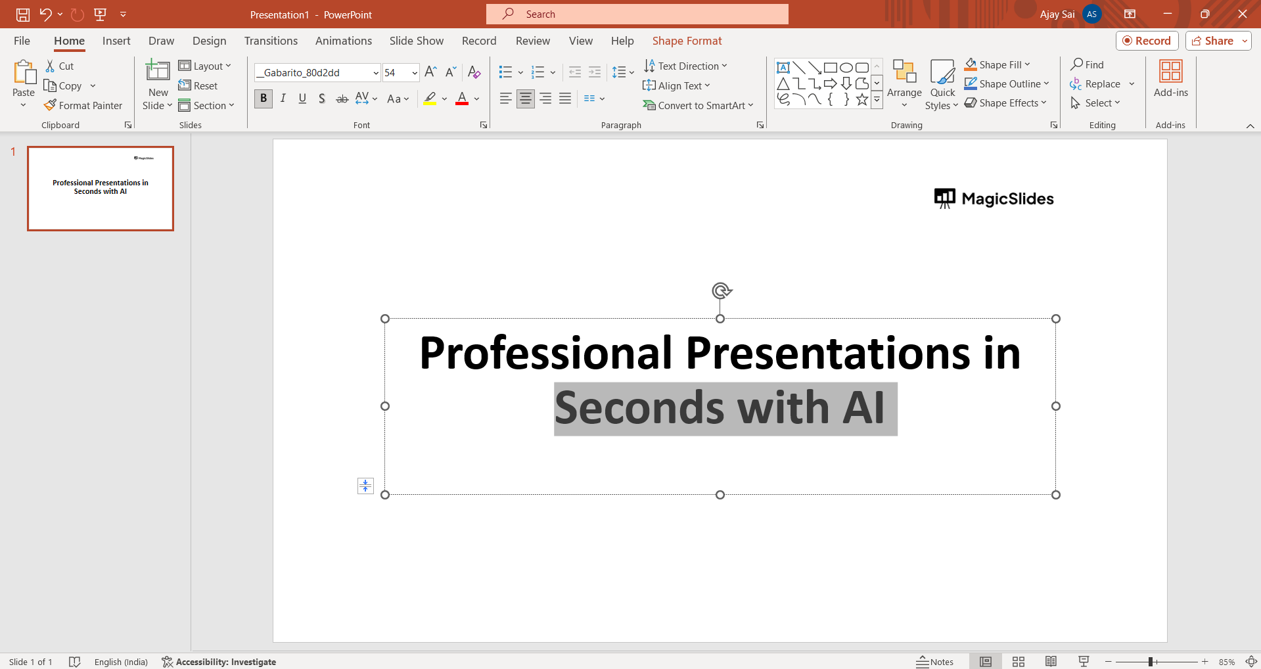This screenshot has height=669, width=1261.
Task: Switch to Slide Sorter view
Action: point(1018,662)
